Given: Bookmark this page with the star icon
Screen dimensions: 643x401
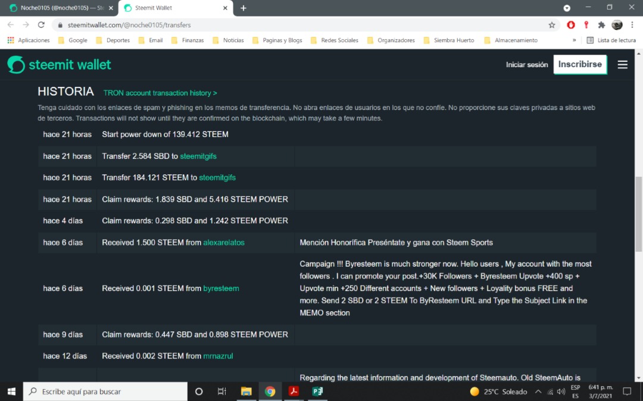Looking at the screenshot, I should coord(552,25).
